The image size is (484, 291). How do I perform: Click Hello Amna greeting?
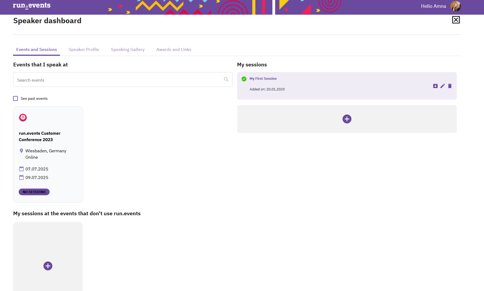click(x=433, y=6)
